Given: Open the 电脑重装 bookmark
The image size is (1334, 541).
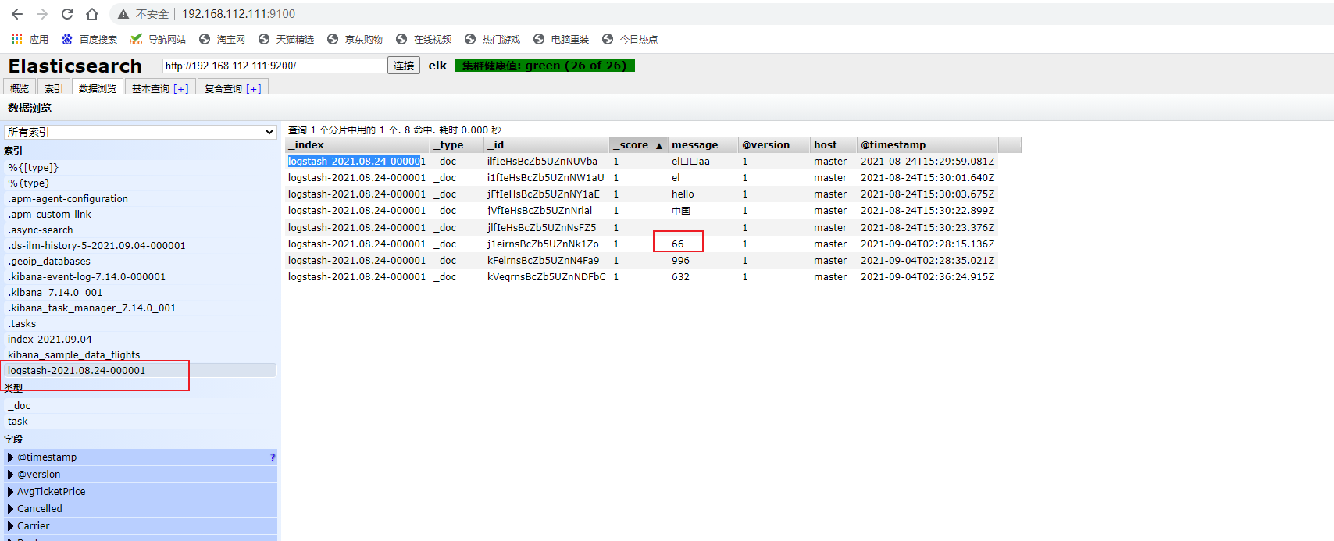Looking at the screenshot, I should click(x=561, y=39).
